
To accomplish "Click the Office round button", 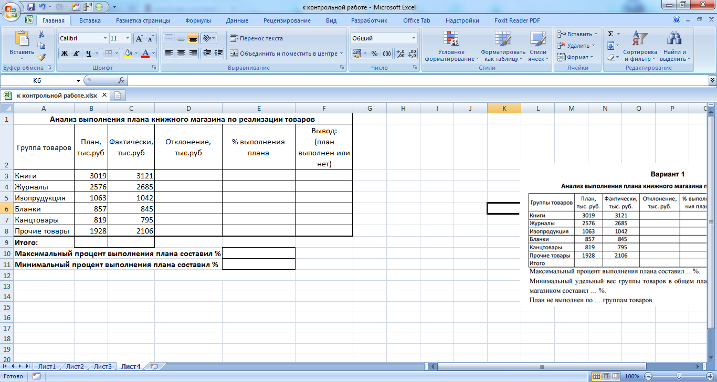I will pos(12,11).
